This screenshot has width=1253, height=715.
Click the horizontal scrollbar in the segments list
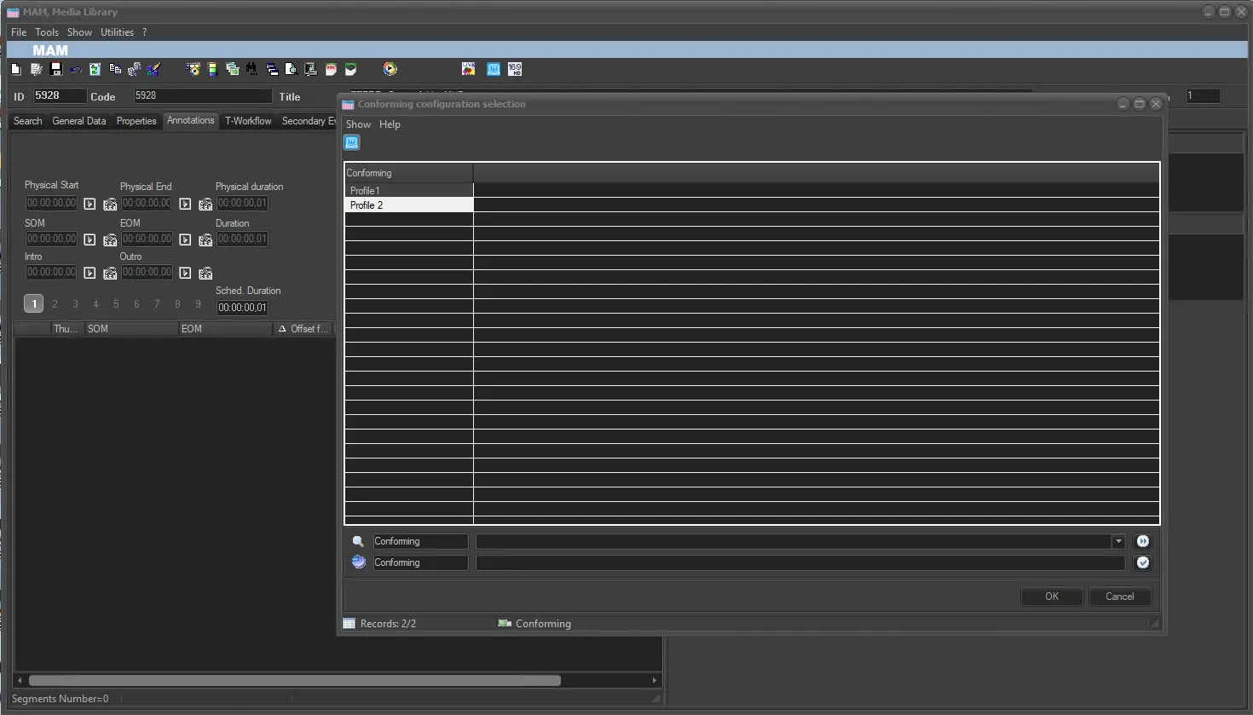[x=295, y=680]
